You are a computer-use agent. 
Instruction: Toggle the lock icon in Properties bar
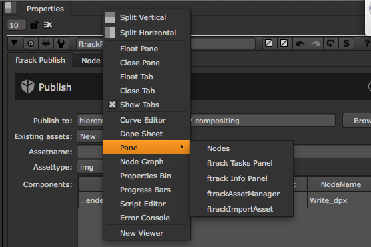tap(35, 25)
